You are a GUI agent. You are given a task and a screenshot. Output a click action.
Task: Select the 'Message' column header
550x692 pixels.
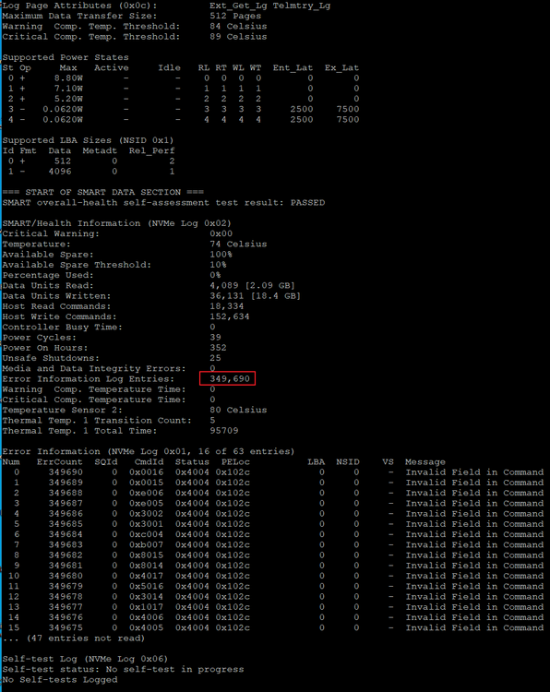[x=425, y=462]
